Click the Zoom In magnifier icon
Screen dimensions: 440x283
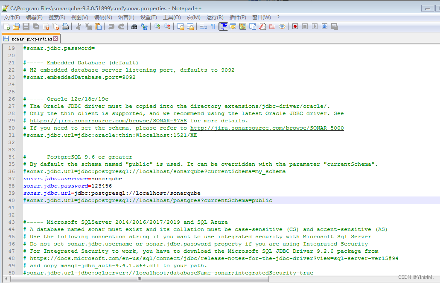point(157,26)
